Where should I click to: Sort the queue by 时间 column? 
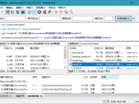point(110,77)
